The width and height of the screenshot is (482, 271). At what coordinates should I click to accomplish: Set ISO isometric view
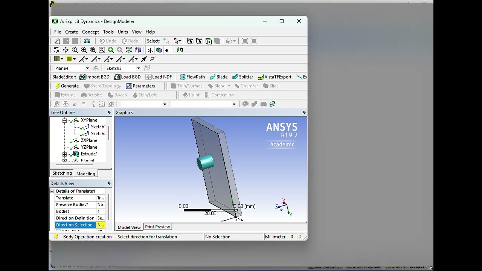(129, 50)
